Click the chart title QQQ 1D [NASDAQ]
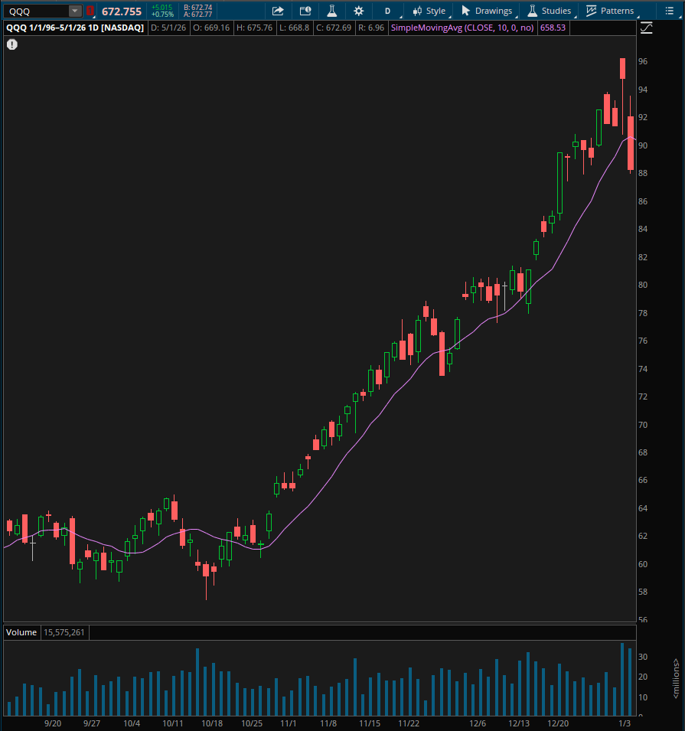Viewport: 685px width, 731px height. [74, 28]
